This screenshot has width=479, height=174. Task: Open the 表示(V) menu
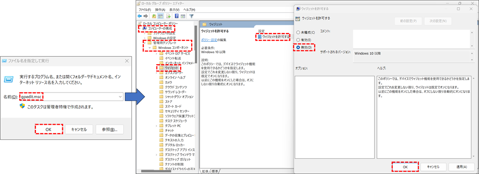174,10
